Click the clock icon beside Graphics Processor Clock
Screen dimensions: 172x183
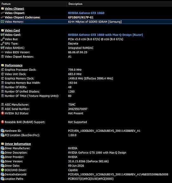3,70
